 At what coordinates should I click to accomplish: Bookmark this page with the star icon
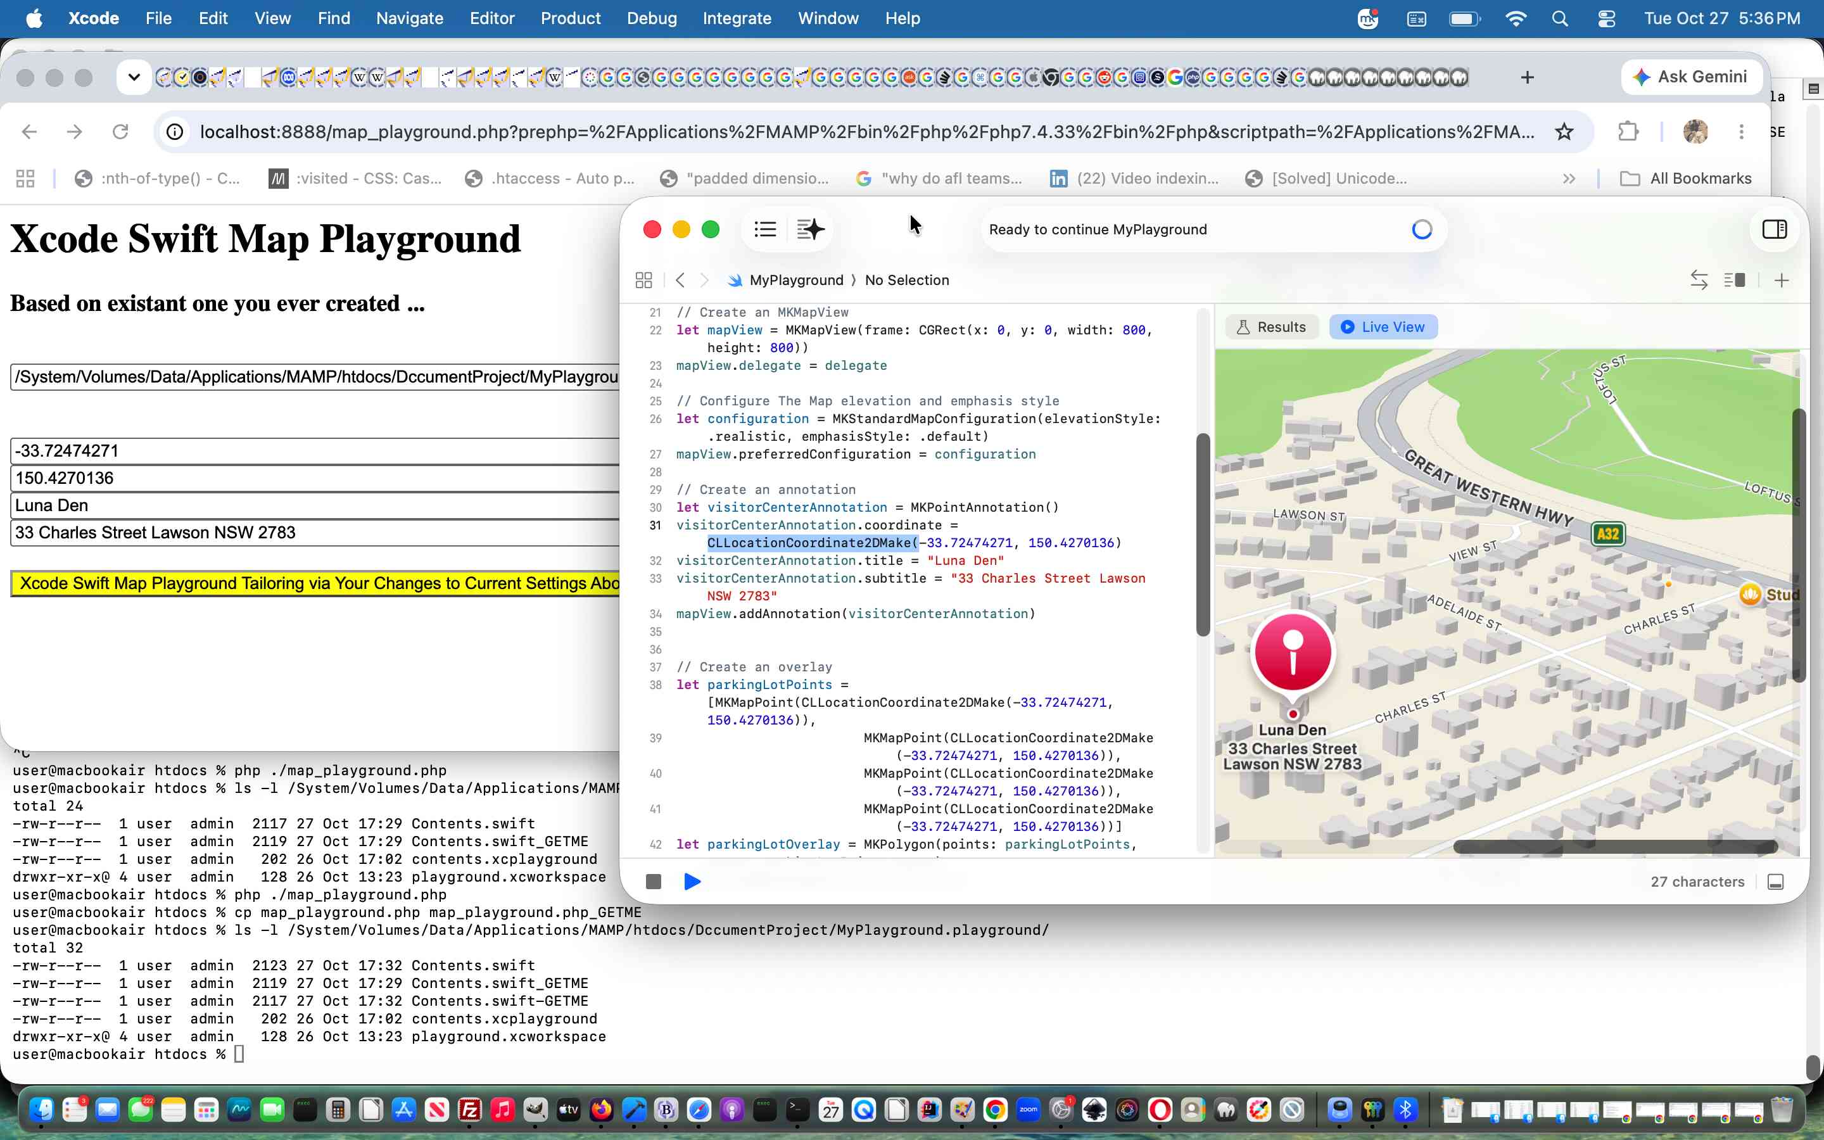tap(1565, 132)
